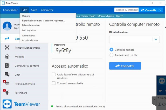
Task: Click the Pronto alla connessione status text
Action: point(80,106)
